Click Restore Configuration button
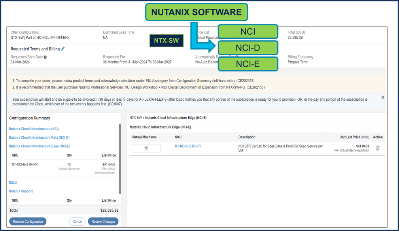Viewport: 399px width, 231px height. pos(28,222)
